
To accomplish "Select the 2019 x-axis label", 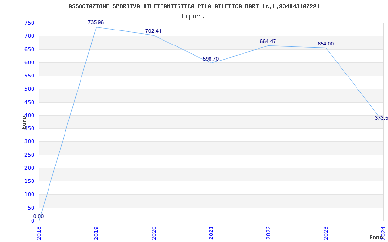I will tap(96, 233).
